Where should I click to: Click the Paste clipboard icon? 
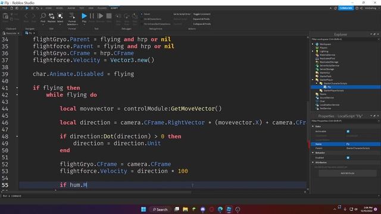coord(5,17)
